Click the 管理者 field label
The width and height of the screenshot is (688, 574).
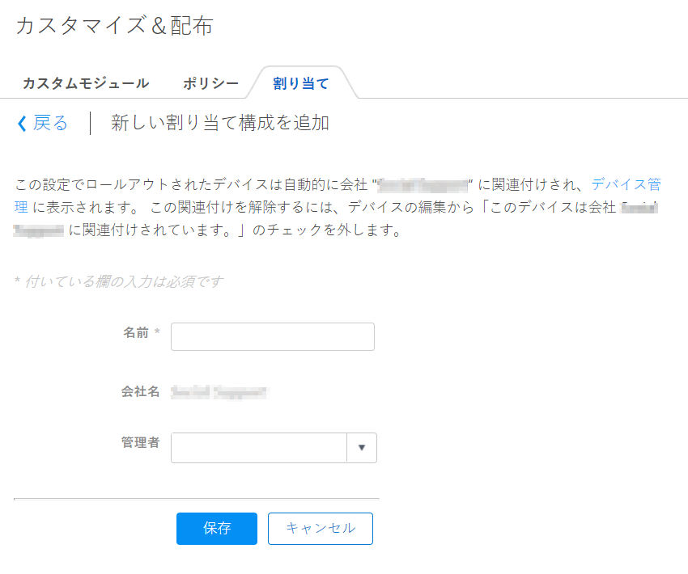140,442
